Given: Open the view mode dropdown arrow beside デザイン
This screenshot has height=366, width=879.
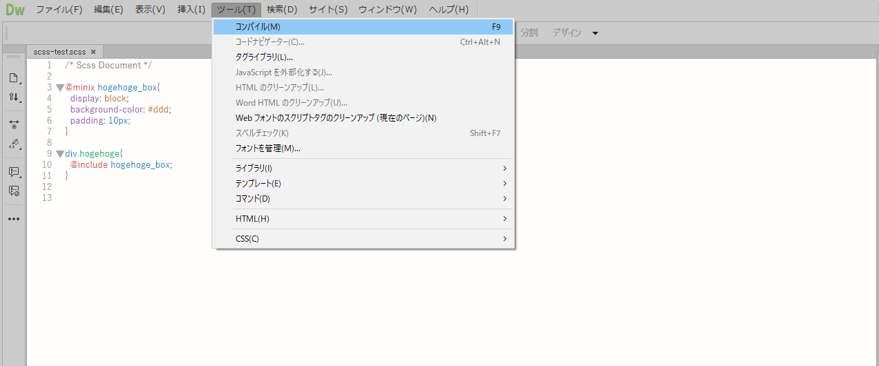Looking at the screenshot, I should (x=595, y=33).
